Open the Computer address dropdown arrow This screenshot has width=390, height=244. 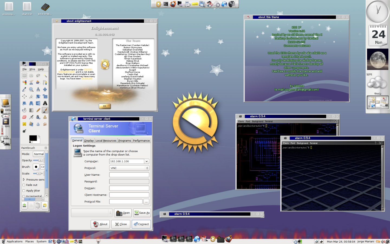click(x=147, y=161)
